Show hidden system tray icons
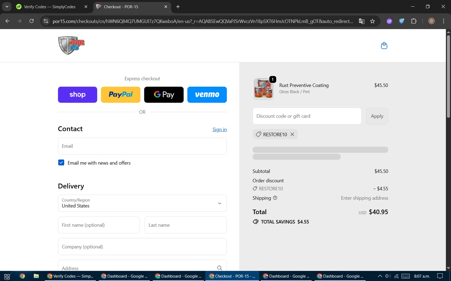This screenshot has width=451, height=281. [380, 276]
